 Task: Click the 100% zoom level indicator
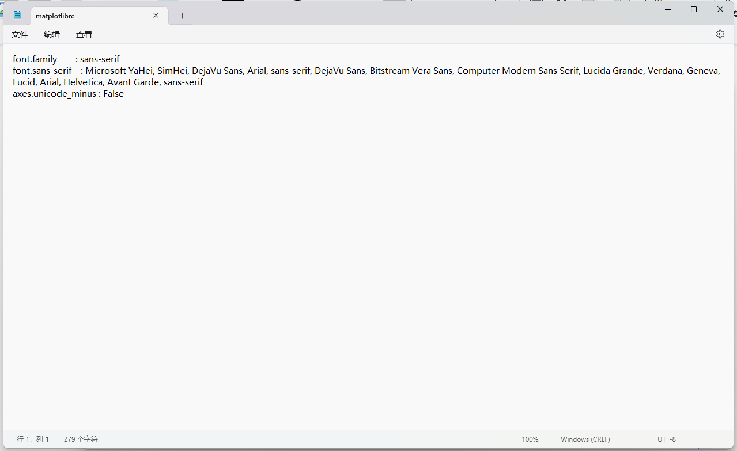click(x=530, y=439)
